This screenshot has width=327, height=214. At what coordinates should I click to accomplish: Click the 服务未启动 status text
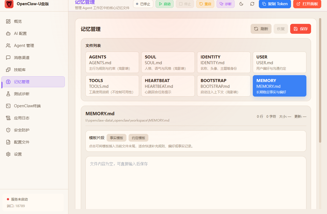20,199
